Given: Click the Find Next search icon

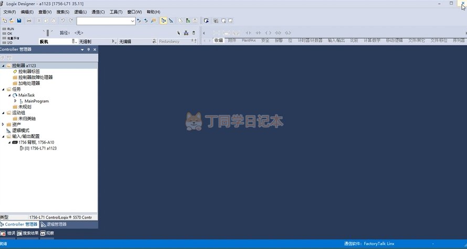Looking at the screenshot, I should pos(146,20).
